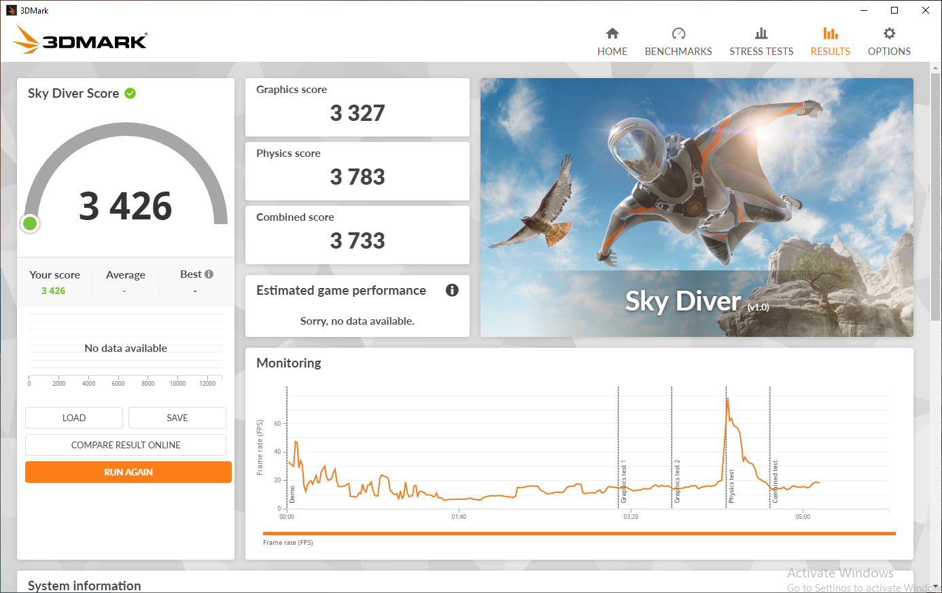Click the SAVE button

[177, 418]
